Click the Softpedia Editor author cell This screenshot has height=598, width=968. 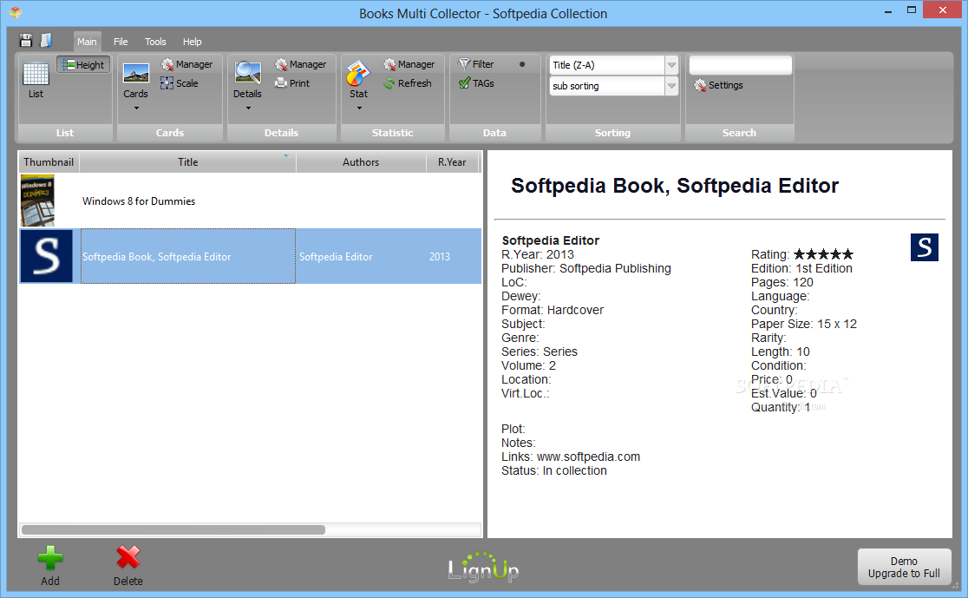click(x=336, y=257)
